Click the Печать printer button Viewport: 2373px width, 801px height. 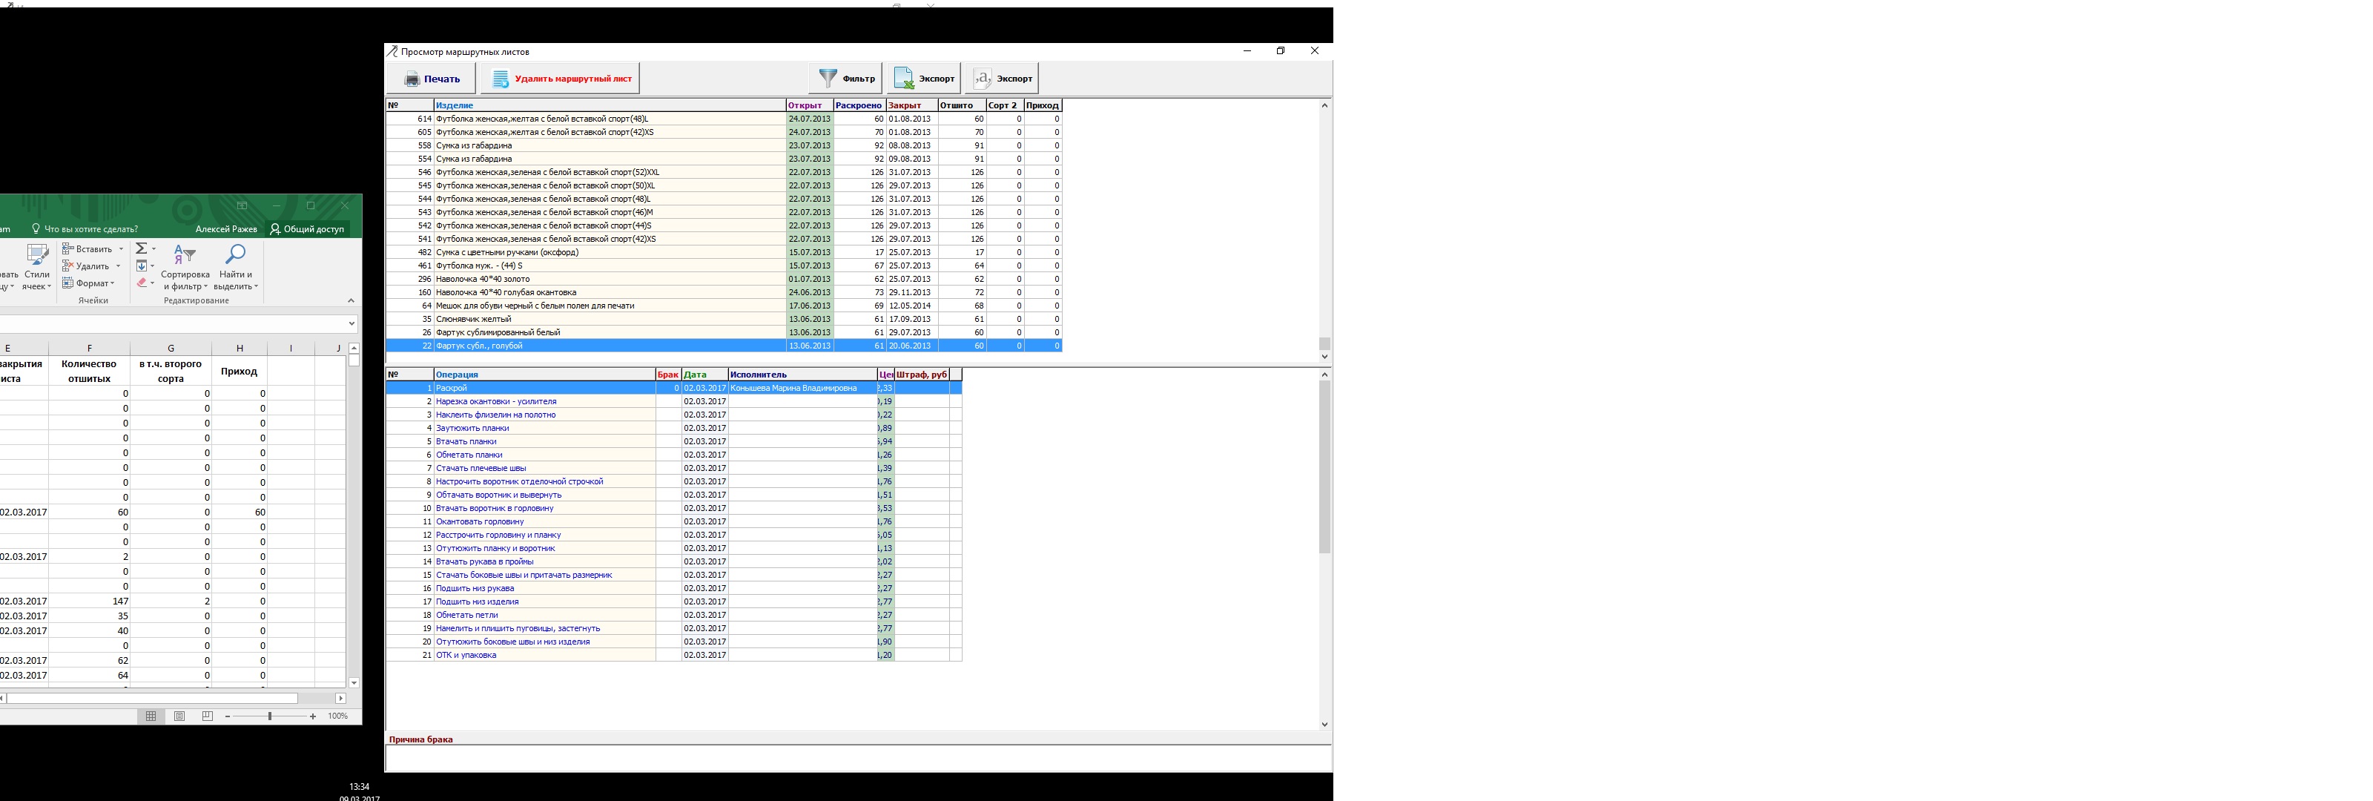[432, 79]
